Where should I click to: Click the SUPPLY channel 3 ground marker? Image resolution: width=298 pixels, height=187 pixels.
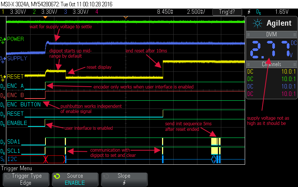(3, 59)
